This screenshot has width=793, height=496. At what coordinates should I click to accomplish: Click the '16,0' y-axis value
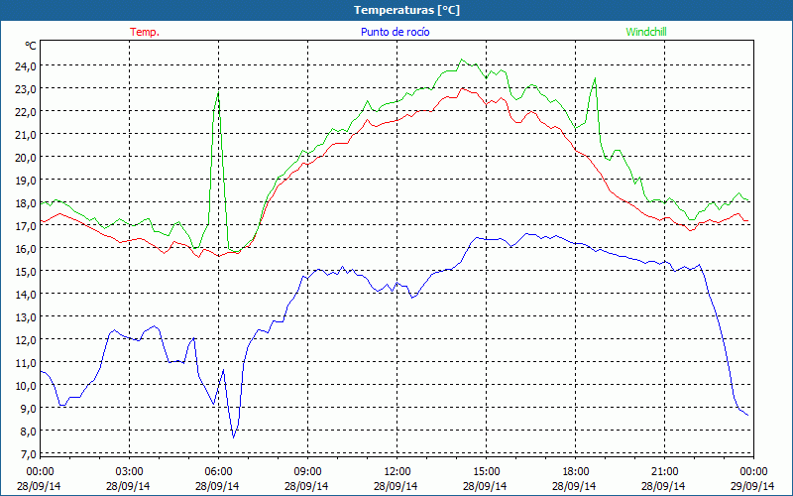click(26, 249)
